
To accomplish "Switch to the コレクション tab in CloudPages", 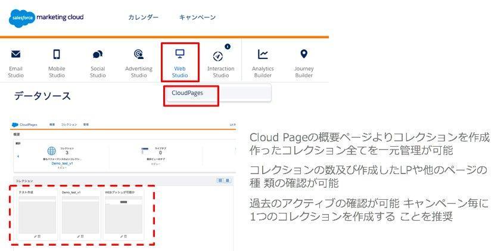I will click(x=69, y=125).
